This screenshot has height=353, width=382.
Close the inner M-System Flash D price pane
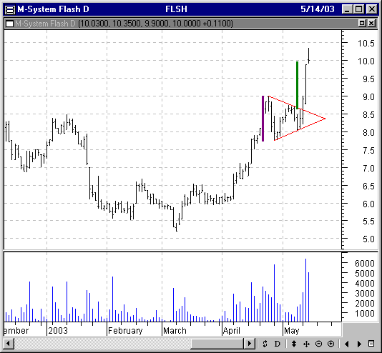(x=371, y=24)
